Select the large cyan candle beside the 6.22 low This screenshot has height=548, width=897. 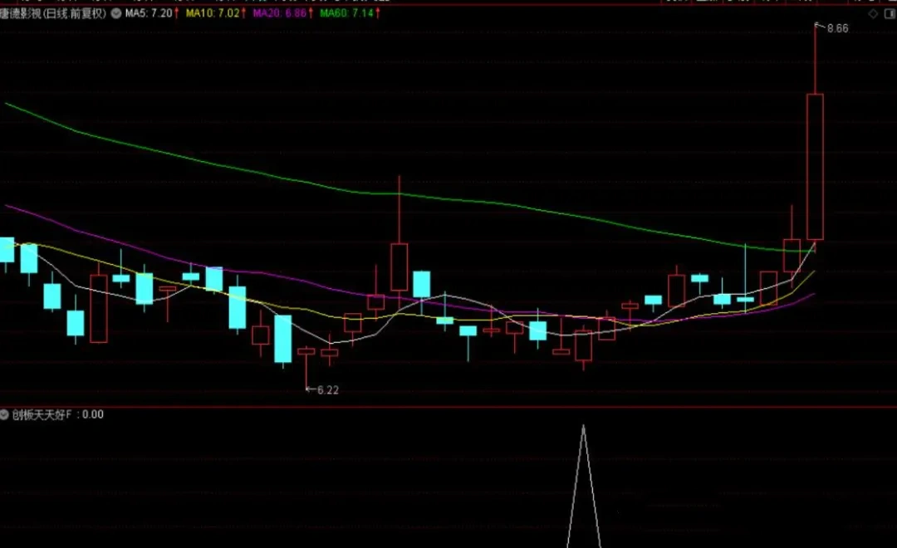pos(283,339)
